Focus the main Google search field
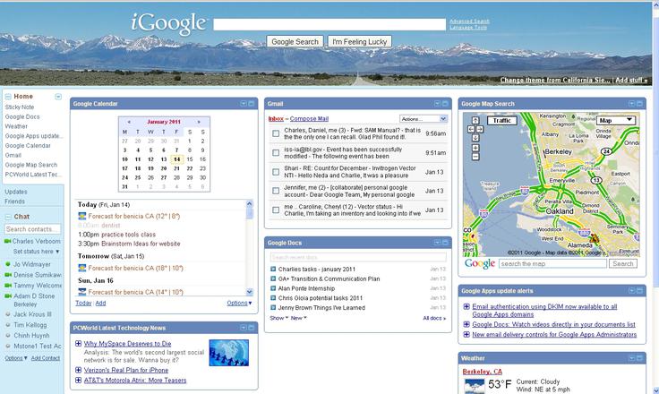Viewport: 659px width, 394px height. click(329, 24)
